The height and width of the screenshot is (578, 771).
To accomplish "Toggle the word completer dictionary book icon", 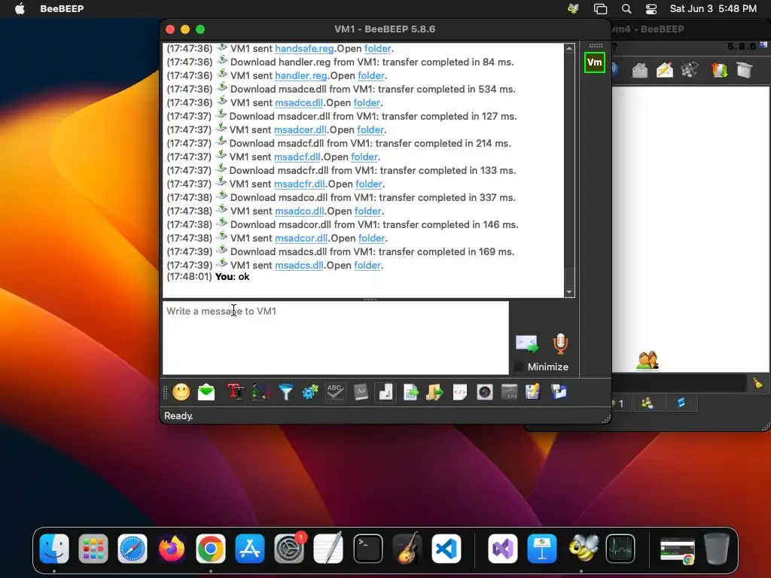I will [x=361, y=392].
